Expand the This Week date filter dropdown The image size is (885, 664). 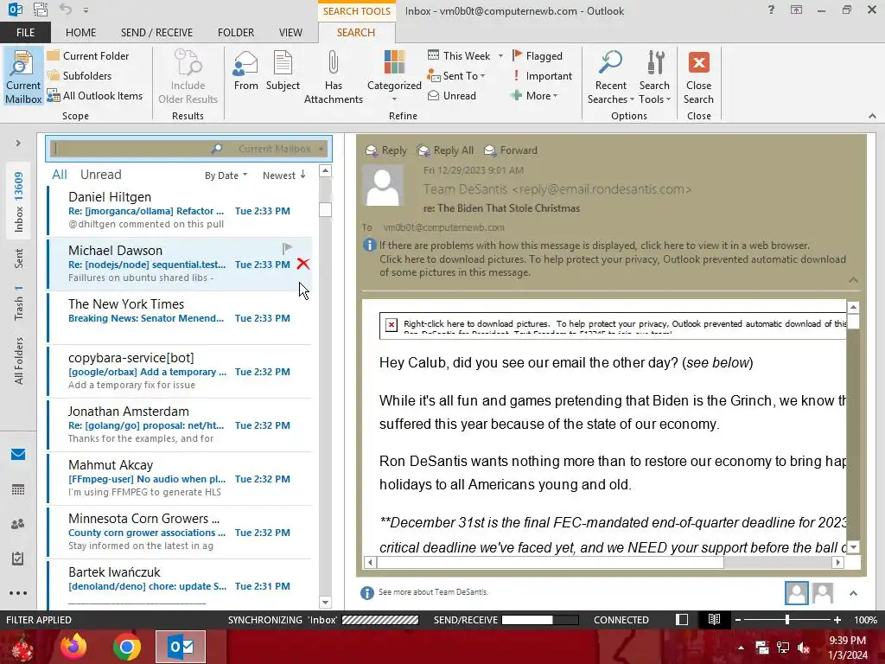pos(500,56)
